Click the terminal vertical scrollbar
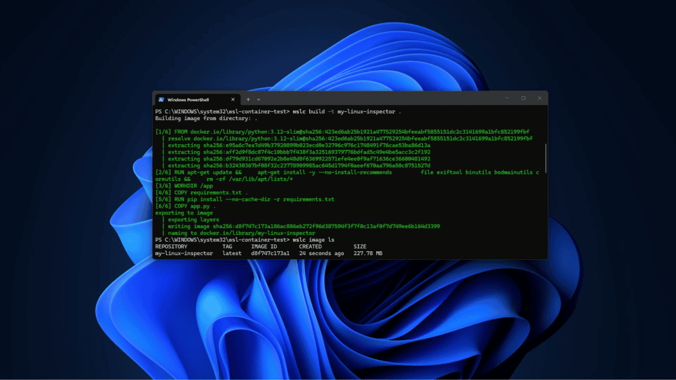 tap(546, 158)
